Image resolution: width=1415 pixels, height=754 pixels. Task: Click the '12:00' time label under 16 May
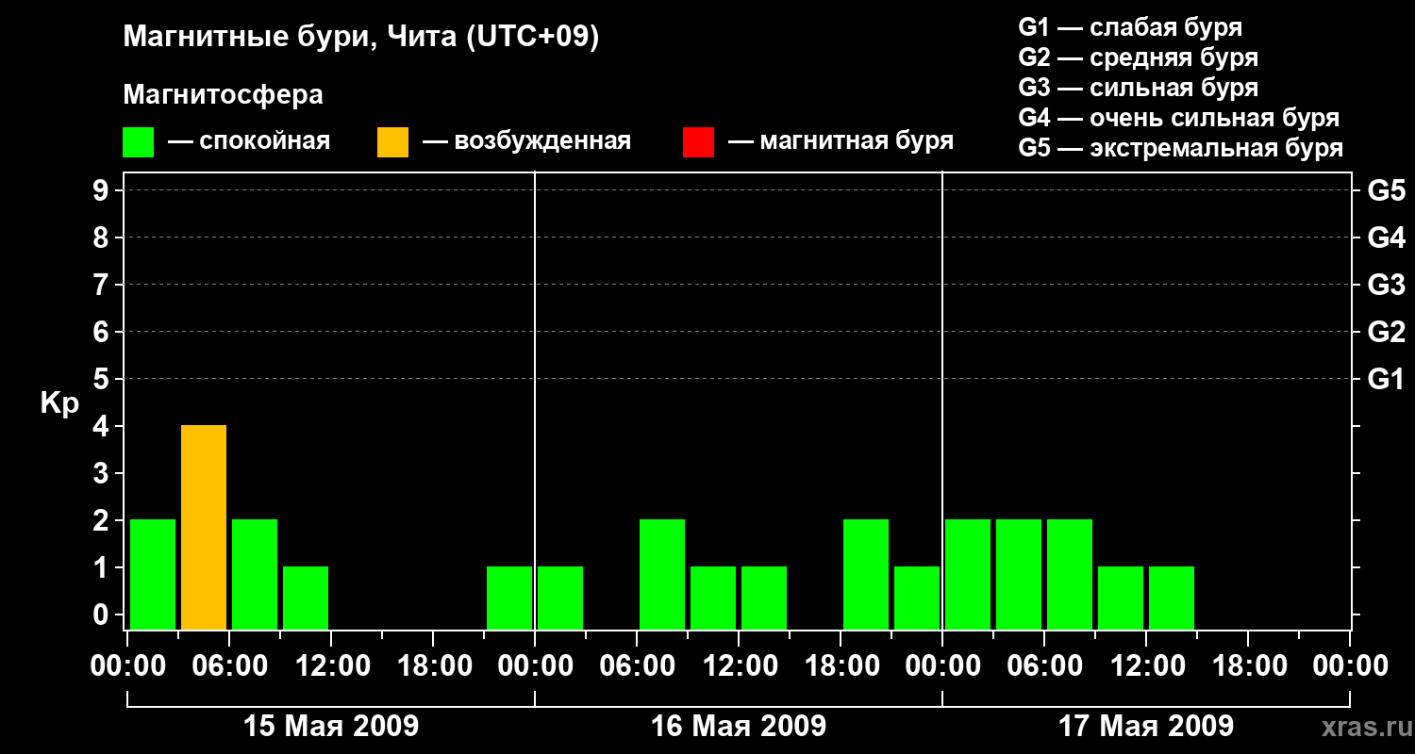click(x=739, y=665)
